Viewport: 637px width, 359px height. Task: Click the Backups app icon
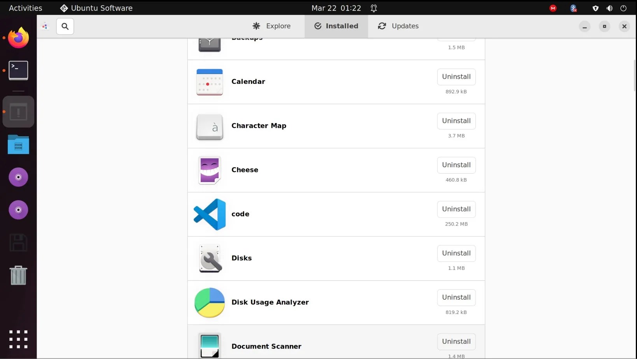click(210, 45)
